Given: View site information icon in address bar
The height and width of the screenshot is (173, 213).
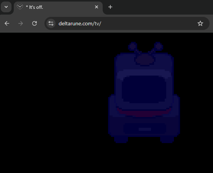Looking at the screenshot, I should (51, 23).
